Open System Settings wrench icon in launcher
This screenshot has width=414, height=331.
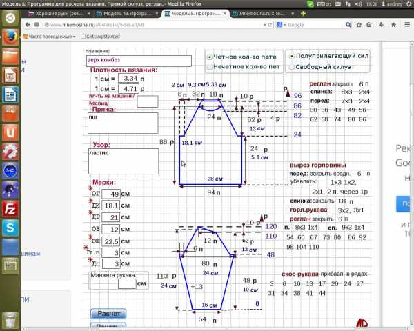pyautogui.click(x=10, y=151)
